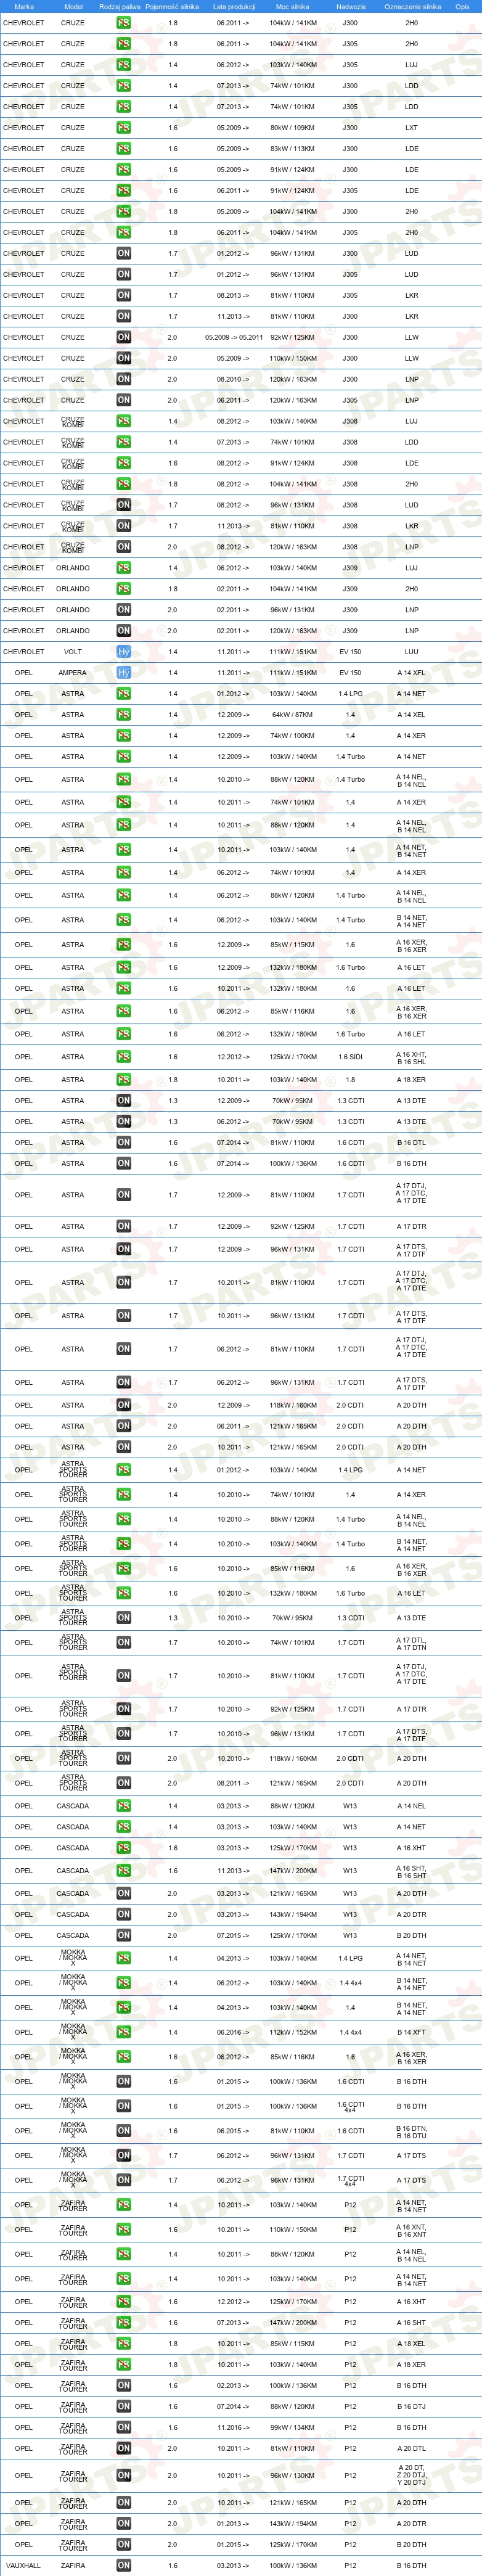The image size is (482, 2576).
Task: Click diesel icon in Mokka 1.6 CDTI 4x4 row
Action: click(x=123, y=2106)
